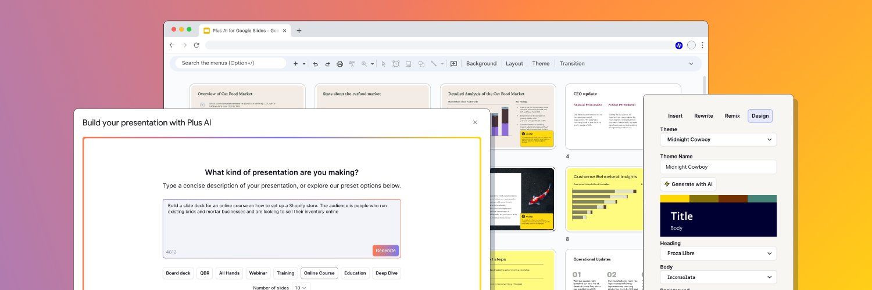Choose the Education preset
Screen dimensions: 872x290
(355, 273)
